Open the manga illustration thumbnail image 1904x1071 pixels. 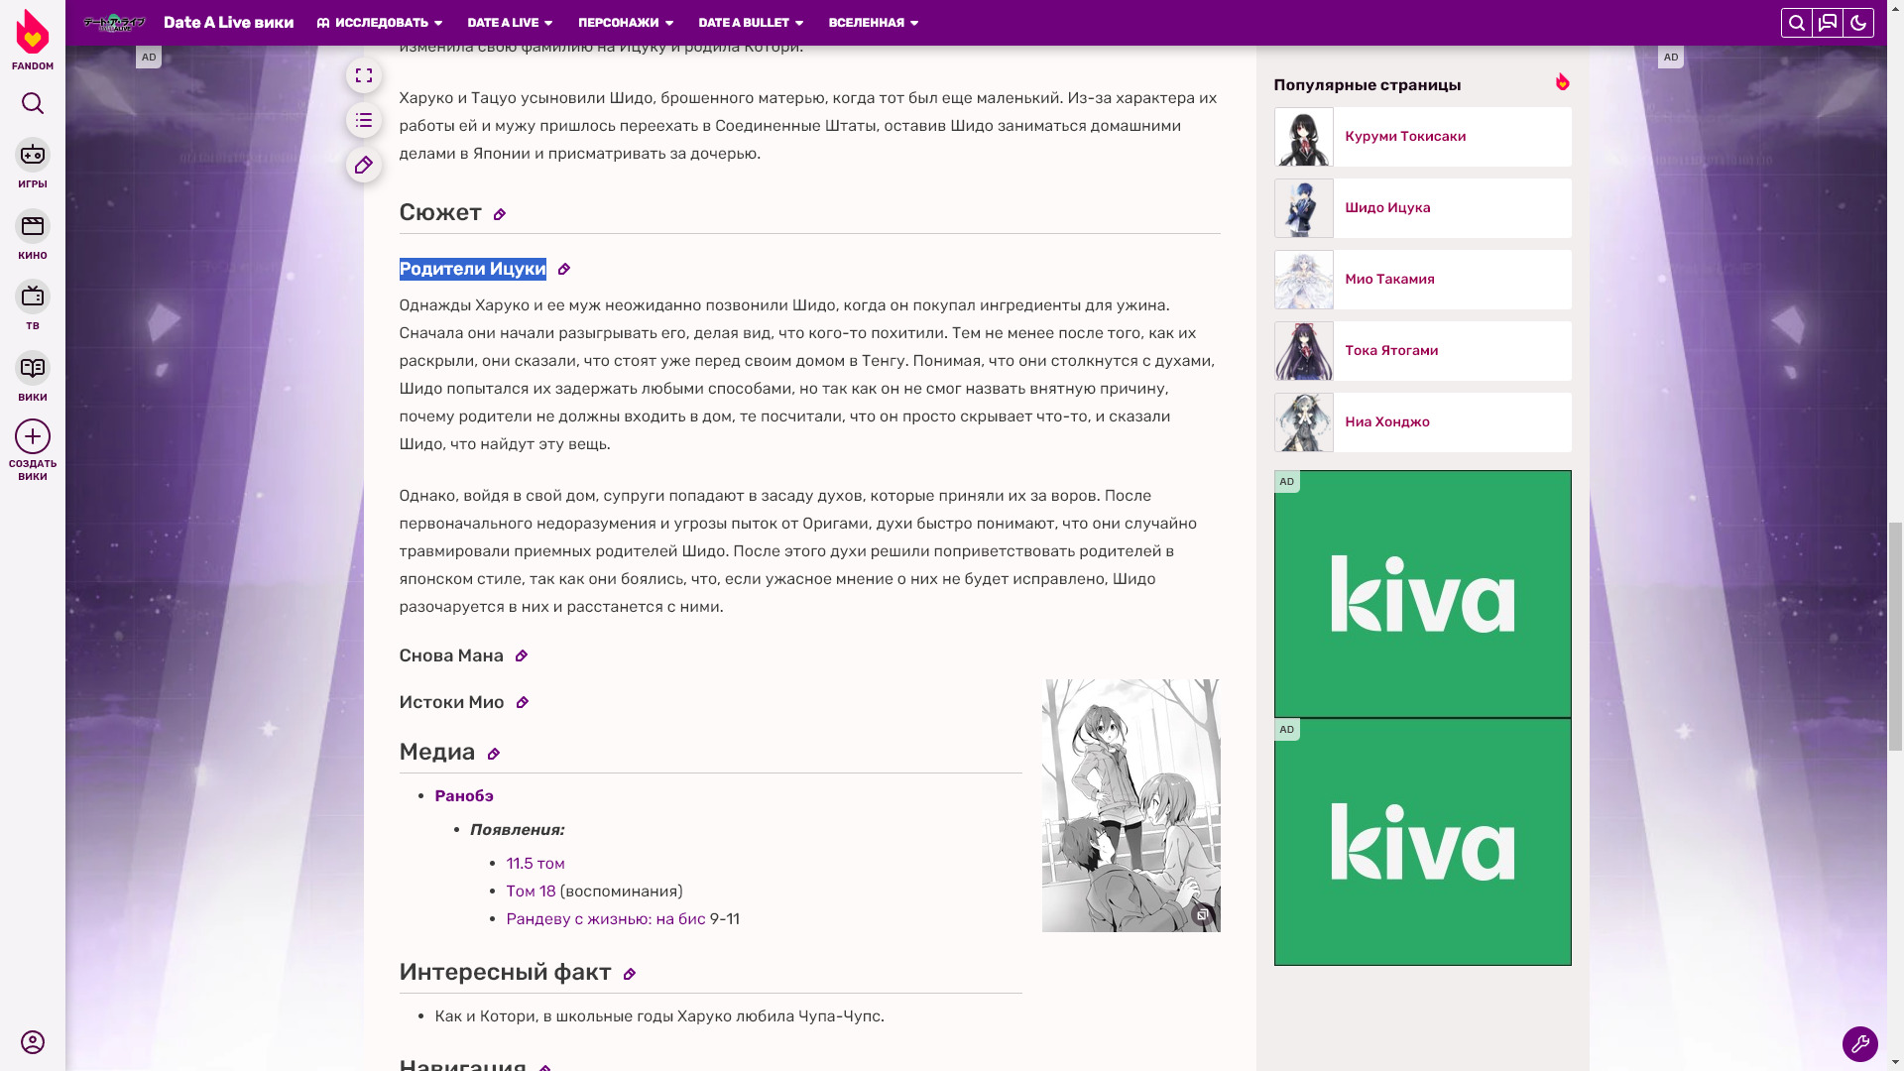1130,805
